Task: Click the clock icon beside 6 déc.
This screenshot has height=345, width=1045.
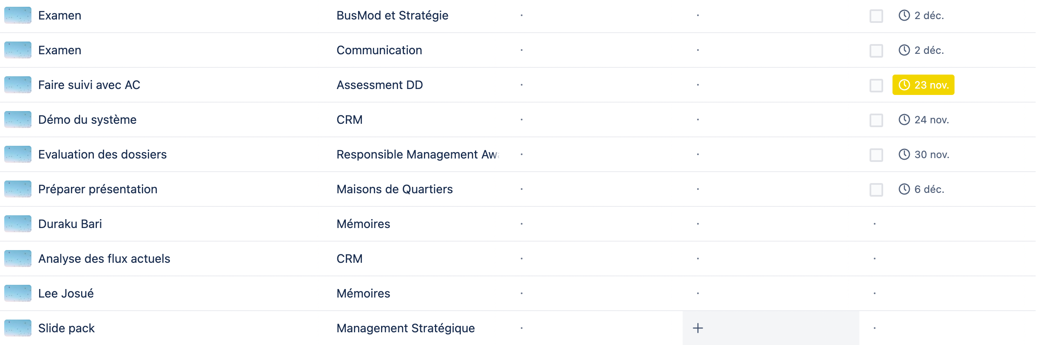Action: click(x=904, y=189)
